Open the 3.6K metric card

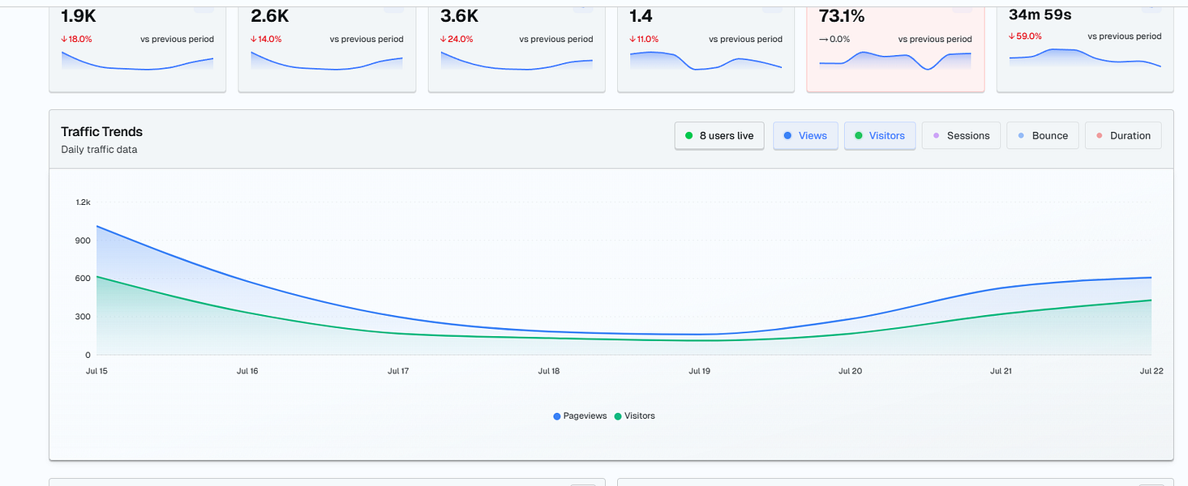[517, 49]
